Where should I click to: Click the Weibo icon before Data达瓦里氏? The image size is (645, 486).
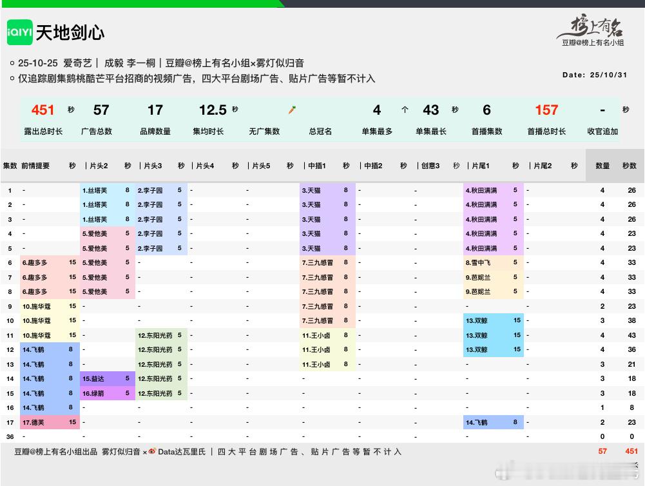coord(152,451)
